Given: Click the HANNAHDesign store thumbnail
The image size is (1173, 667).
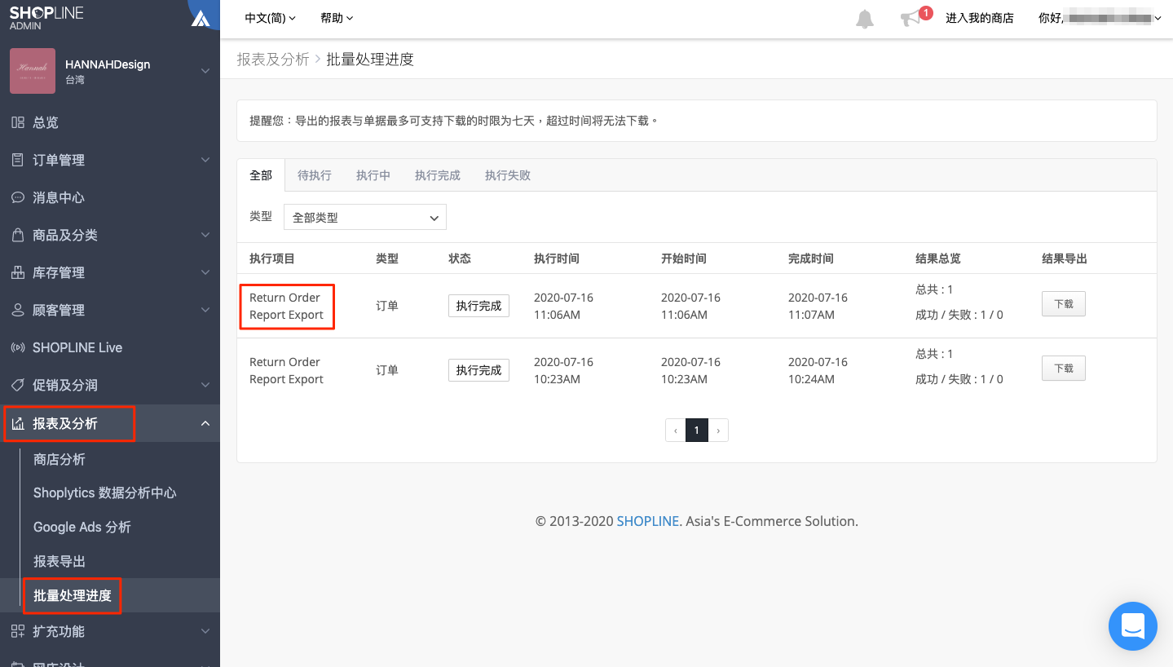Looking at the screenshot, I should (x=33, y=71).
